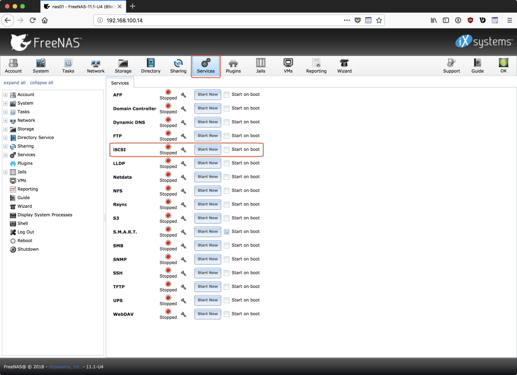
Task: Click the wrench icon for iSCSI
Action: pos(183,150)
